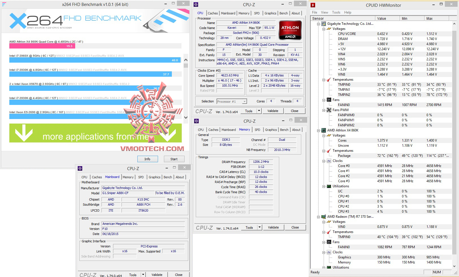Click the Tools button in the CPU-Z CPU tab window
This screenshot has height=277, width=459.
tap(249, 111)
